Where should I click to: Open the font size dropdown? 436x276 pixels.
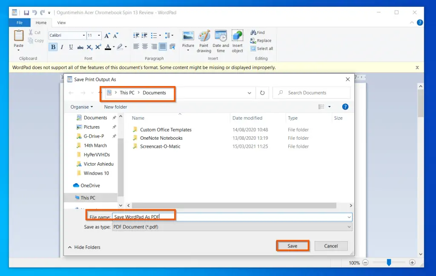(99, 35)
